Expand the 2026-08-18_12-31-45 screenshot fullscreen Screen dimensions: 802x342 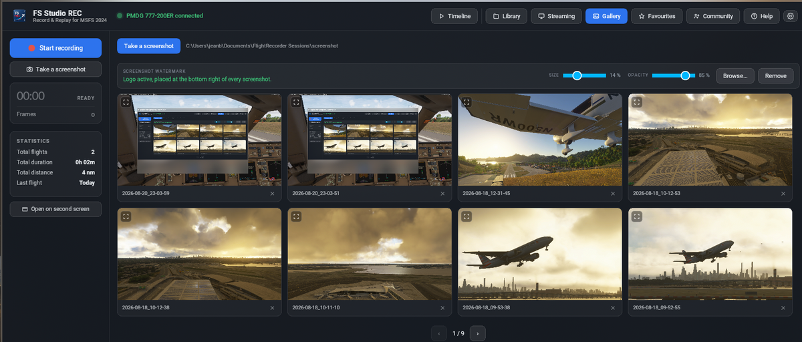[x=466, y=103]
